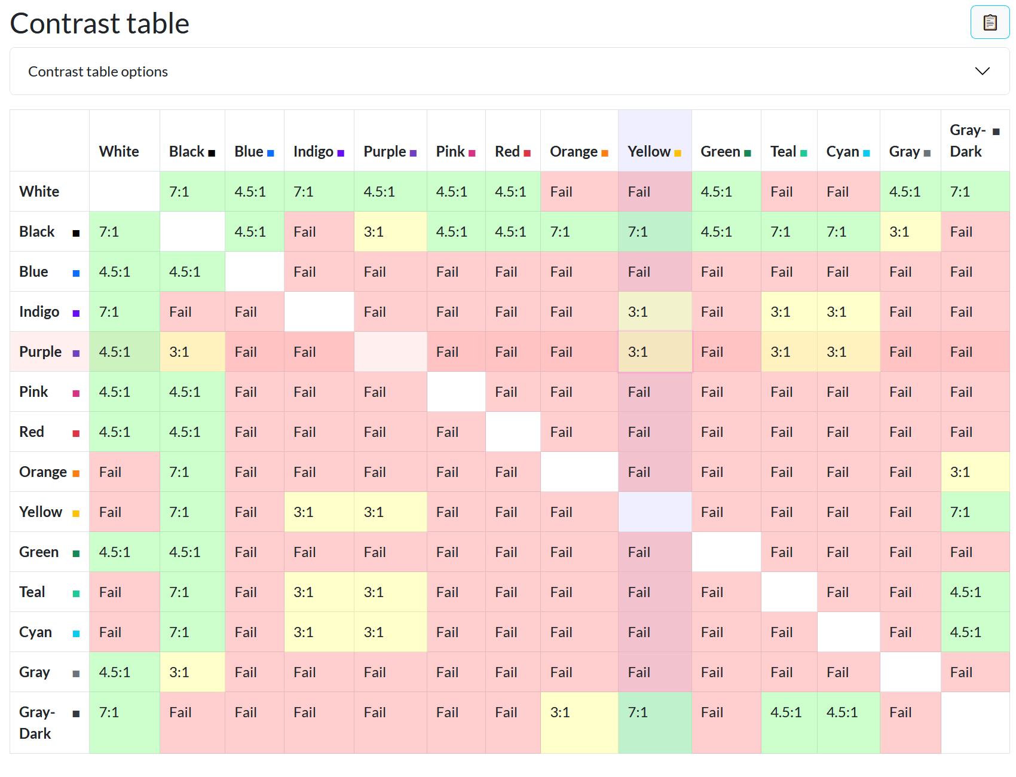Click the Red row header swatch
This screenshot has height=777, width=1016.
pyautogui.click(x=76, y=433)
